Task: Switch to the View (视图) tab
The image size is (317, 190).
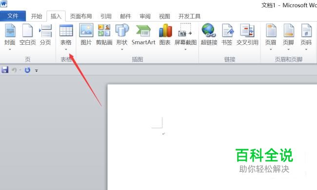Action: coord(164,16)
